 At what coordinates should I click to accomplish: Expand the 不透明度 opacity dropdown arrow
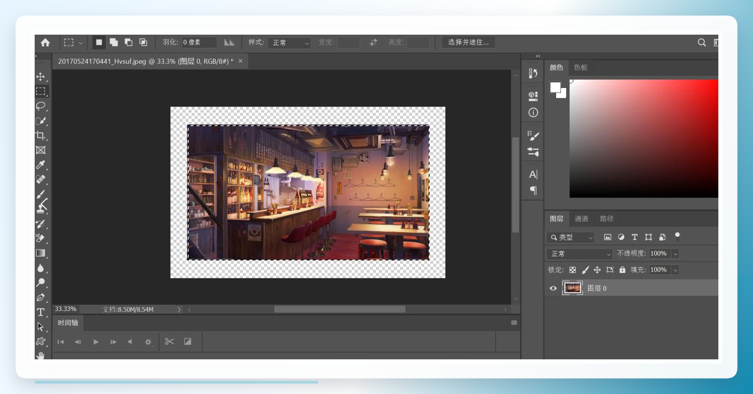tap(675, 254)
